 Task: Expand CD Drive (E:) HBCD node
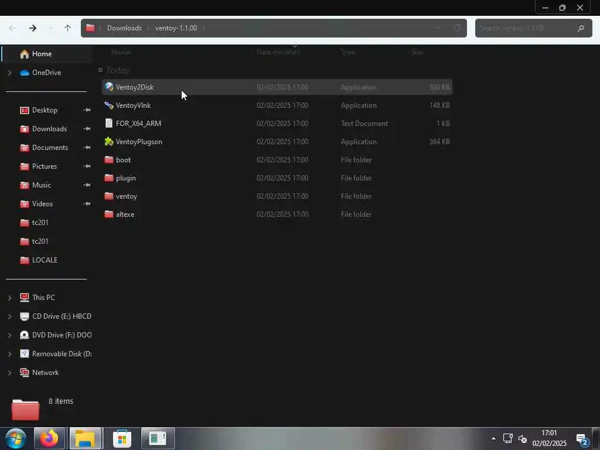coord(10,316)
